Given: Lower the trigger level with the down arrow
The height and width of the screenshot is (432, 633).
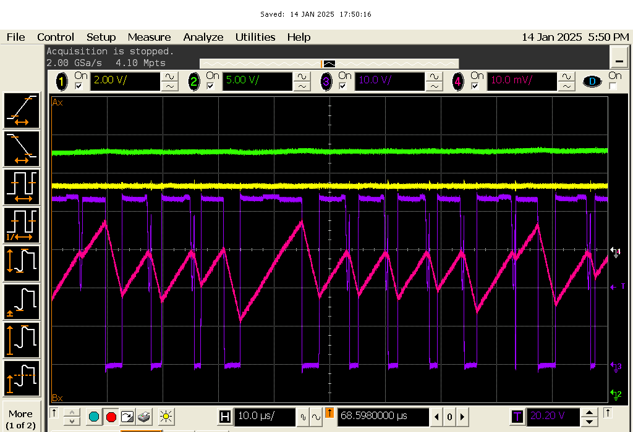Looking at the screenshot, I should tap(589, 422).
